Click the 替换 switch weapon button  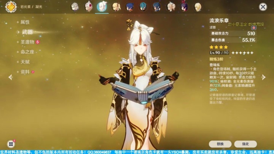pyautogui.click(x=220, y=144)
